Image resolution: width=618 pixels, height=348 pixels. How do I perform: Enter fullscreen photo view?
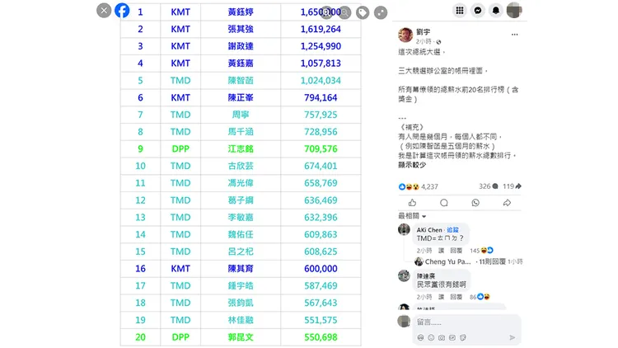381,12
